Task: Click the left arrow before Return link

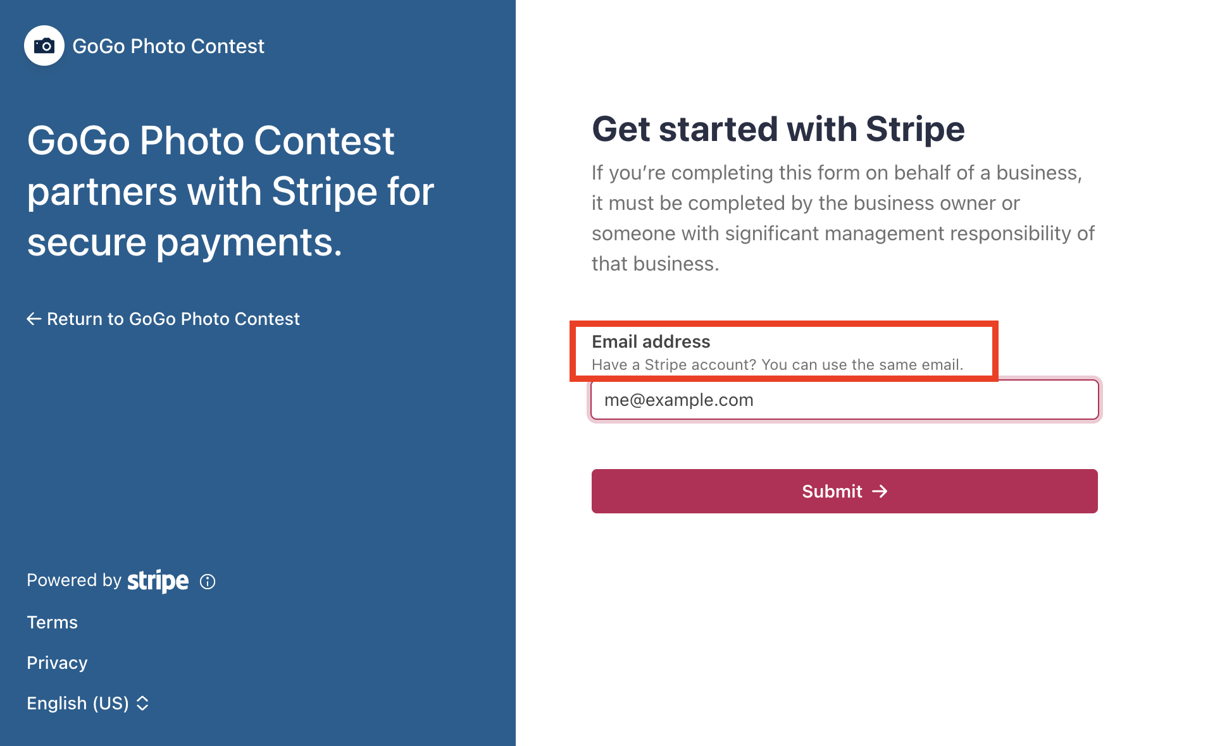Action: [34, 319]
